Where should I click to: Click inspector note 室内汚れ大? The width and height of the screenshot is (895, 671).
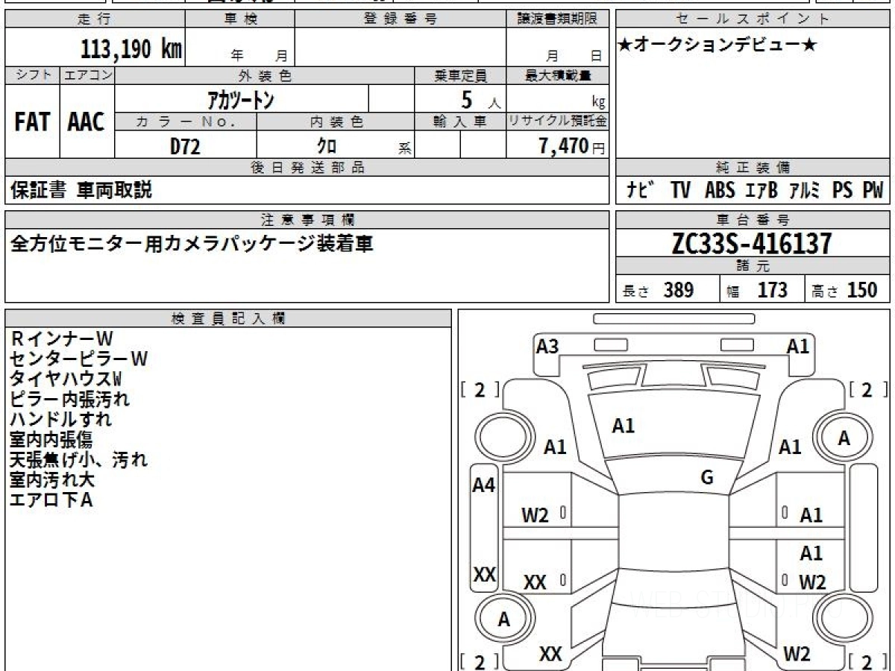point(52,479)
